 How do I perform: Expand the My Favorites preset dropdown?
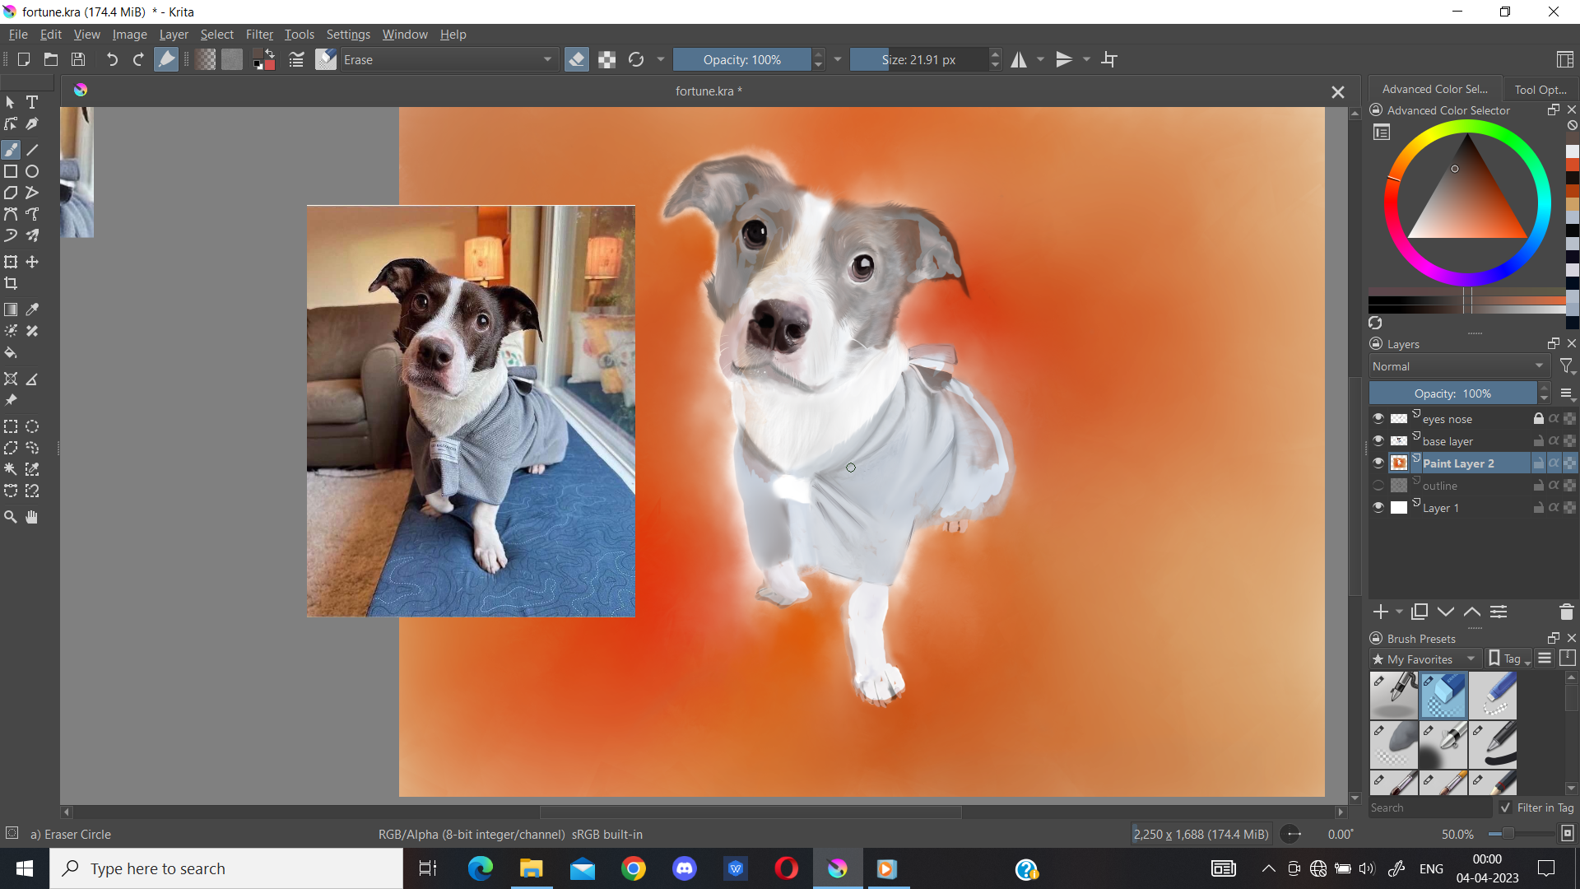coord(1425,659)
